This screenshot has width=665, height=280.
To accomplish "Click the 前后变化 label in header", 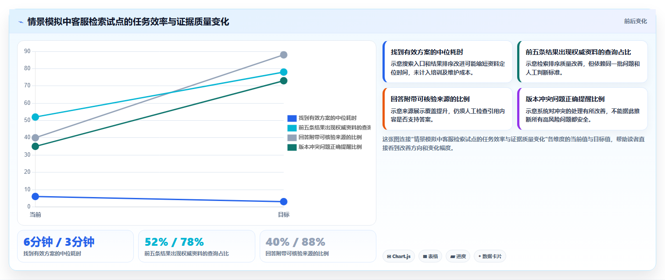I will pyautogui.click(x=635, y=22).
